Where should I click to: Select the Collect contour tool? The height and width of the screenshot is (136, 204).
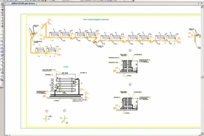coord(2,73)
